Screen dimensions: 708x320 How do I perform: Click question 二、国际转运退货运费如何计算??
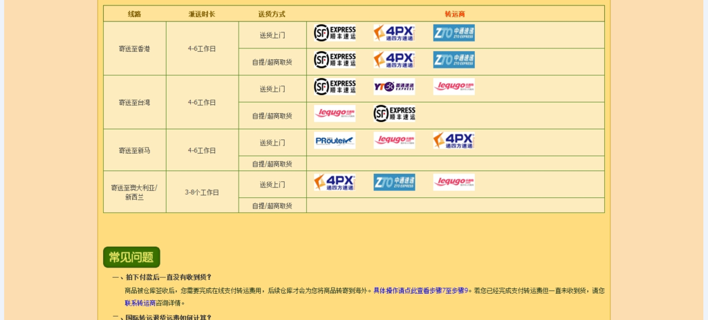point(162,317)
